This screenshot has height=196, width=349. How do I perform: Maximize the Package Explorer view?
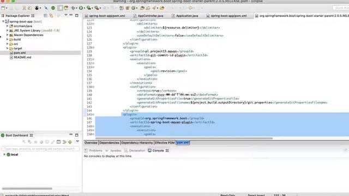pyautogui.click(x=77, y=16)
